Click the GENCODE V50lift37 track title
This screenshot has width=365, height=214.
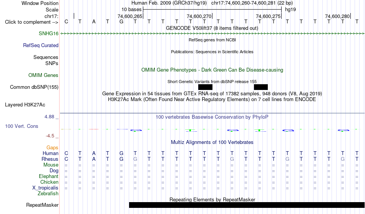click(x=212, y=28)
